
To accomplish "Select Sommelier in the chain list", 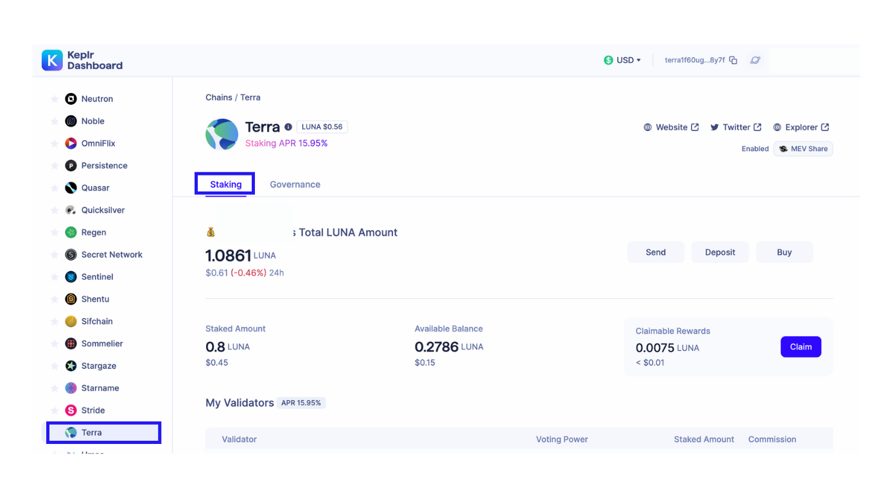I will 102,344.
